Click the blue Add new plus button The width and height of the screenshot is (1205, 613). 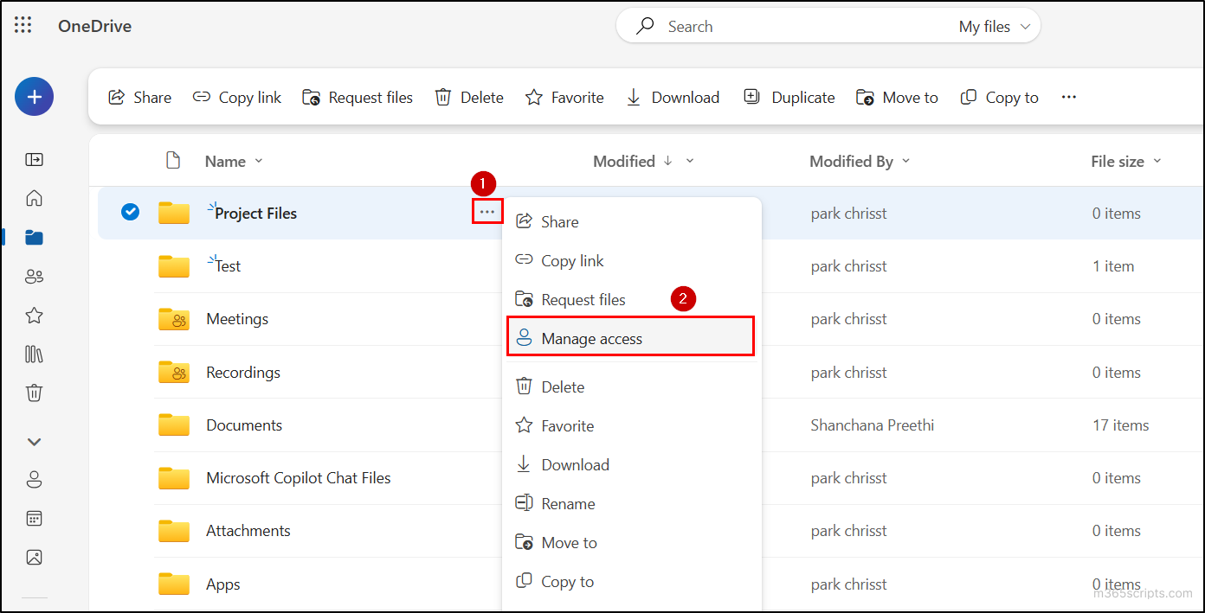tap(35, 97)
